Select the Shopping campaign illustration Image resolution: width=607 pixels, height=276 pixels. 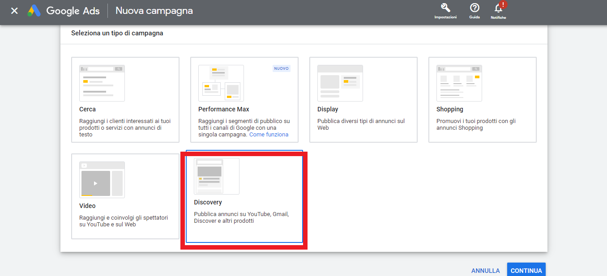pos(459,83)
